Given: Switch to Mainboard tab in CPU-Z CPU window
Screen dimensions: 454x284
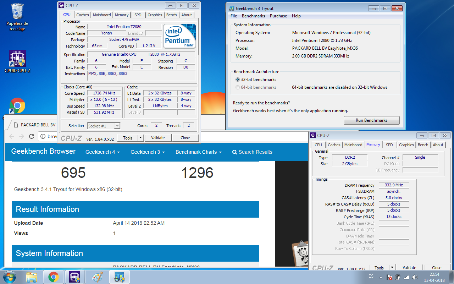Looking at the screenshot, I should pyautogui.click(x=102, y=15).
